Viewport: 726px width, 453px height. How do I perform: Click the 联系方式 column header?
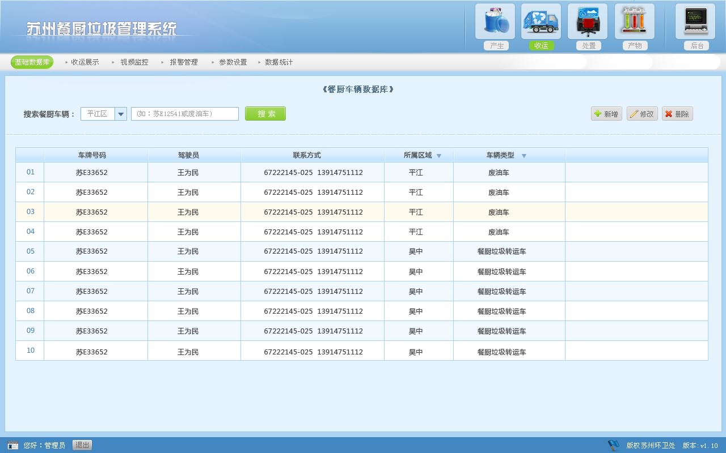pyautogui.click(x=307, y=155)
